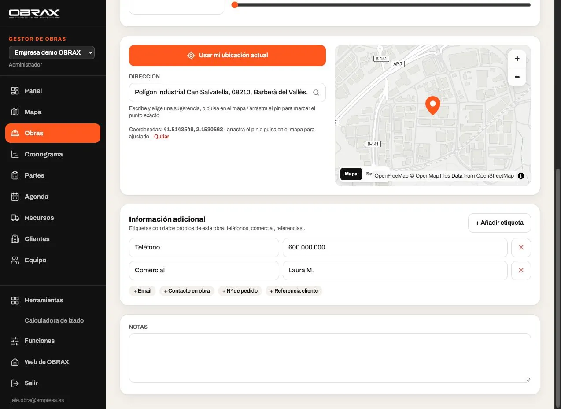Edit the Comercial label field
561x409 pixels.
[204, 271]
